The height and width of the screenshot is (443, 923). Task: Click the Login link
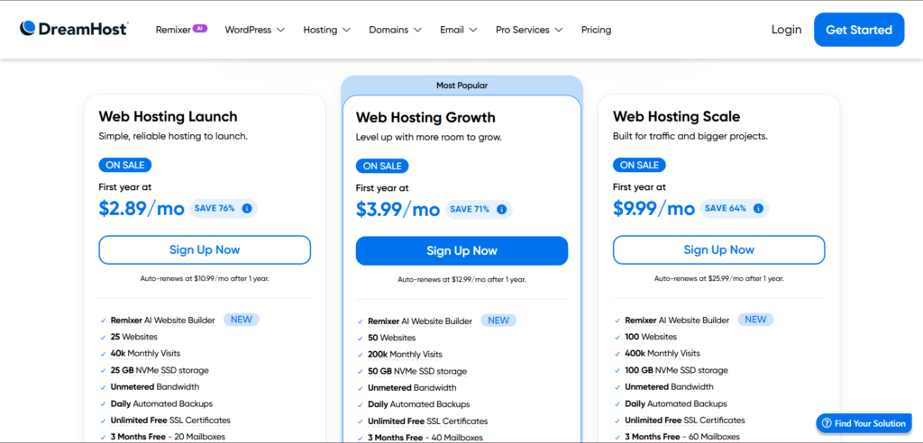[x=786, y=30]
